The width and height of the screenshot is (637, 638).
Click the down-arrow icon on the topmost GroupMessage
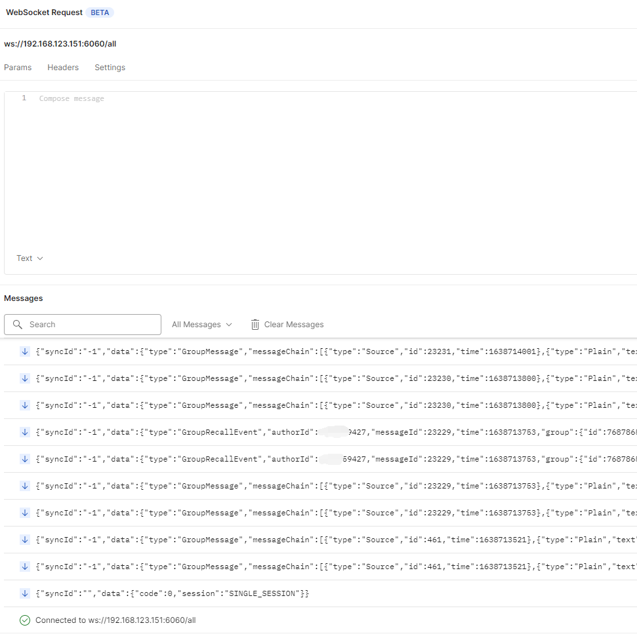[25, 351]
